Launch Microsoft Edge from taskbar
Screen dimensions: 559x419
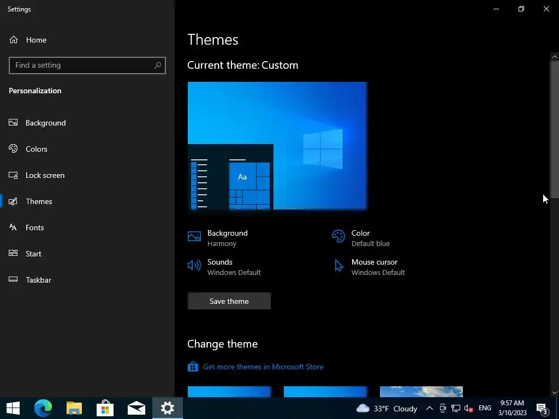point(43,408)
